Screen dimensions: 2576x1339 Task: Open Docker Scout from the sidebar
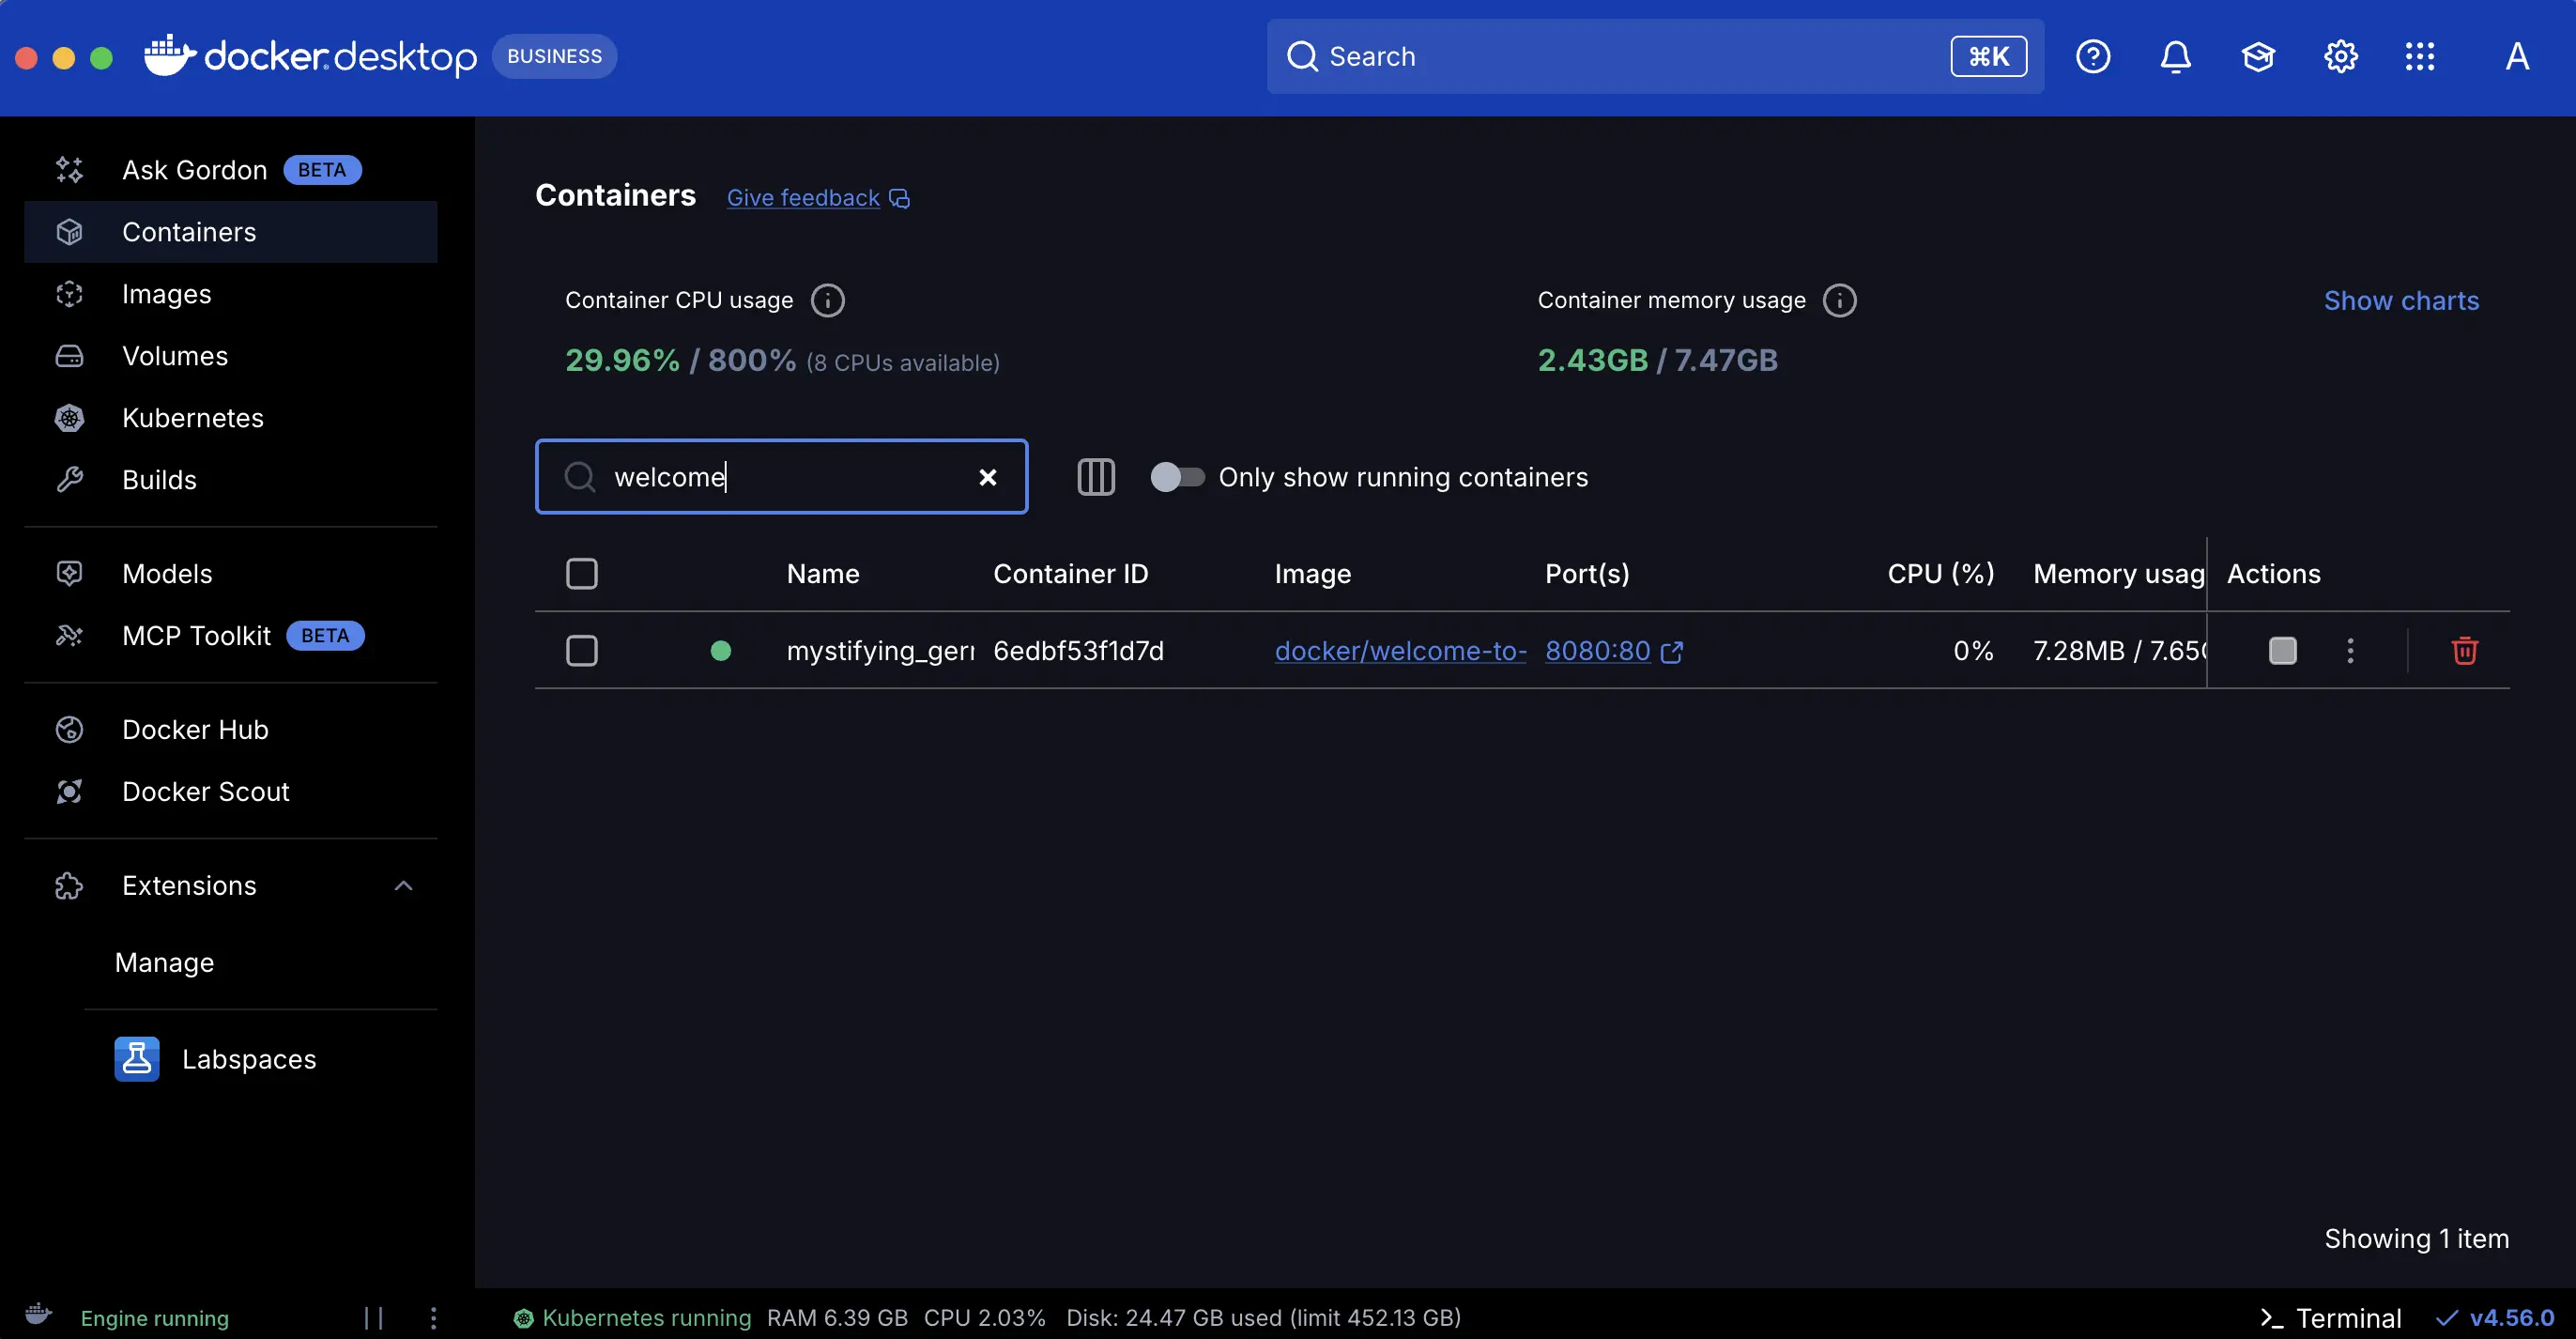[x=205, y=791]
